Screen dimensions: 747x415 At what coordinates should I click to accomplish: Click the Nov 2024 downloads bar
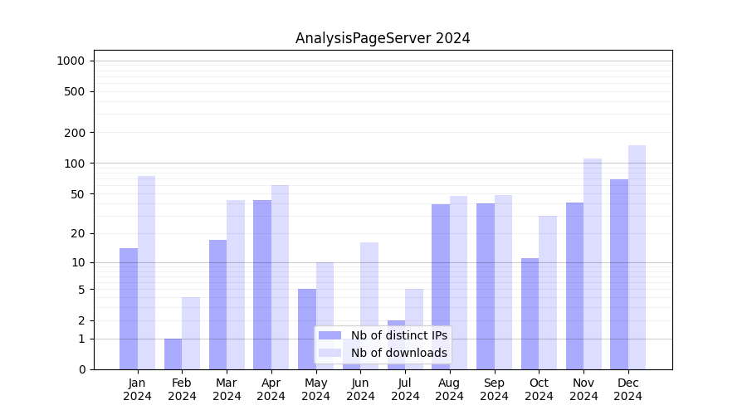click(x=593, y=264)
